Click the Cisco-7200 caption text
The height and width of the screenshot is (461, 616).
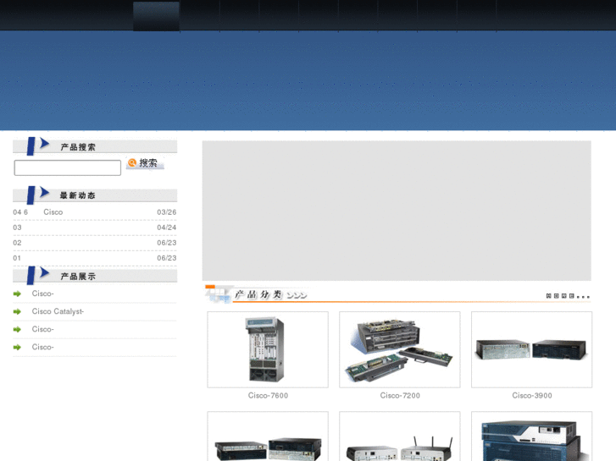point(400,396)
